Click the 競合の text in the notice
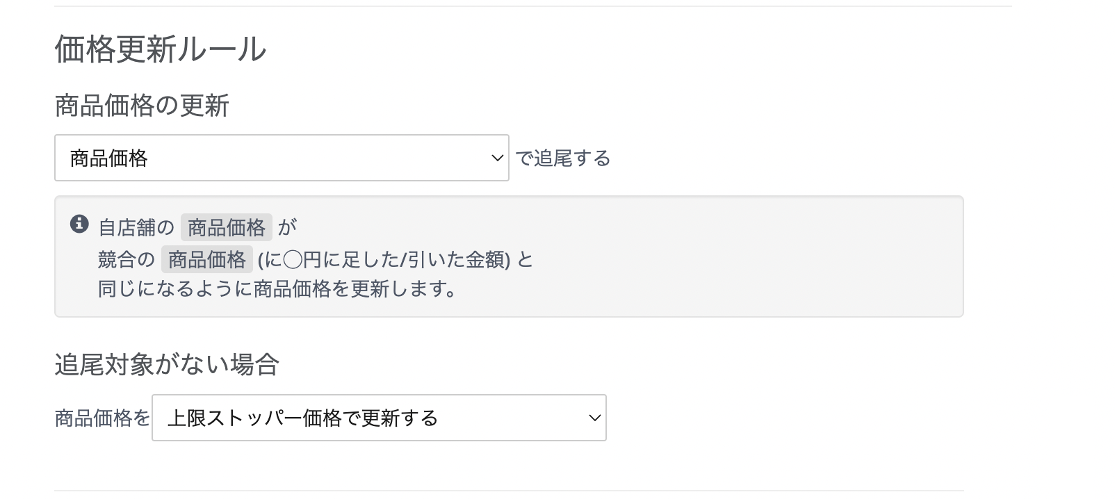Image resolution: width=1115 pixels, height=499 pixels. pos(126,259)
